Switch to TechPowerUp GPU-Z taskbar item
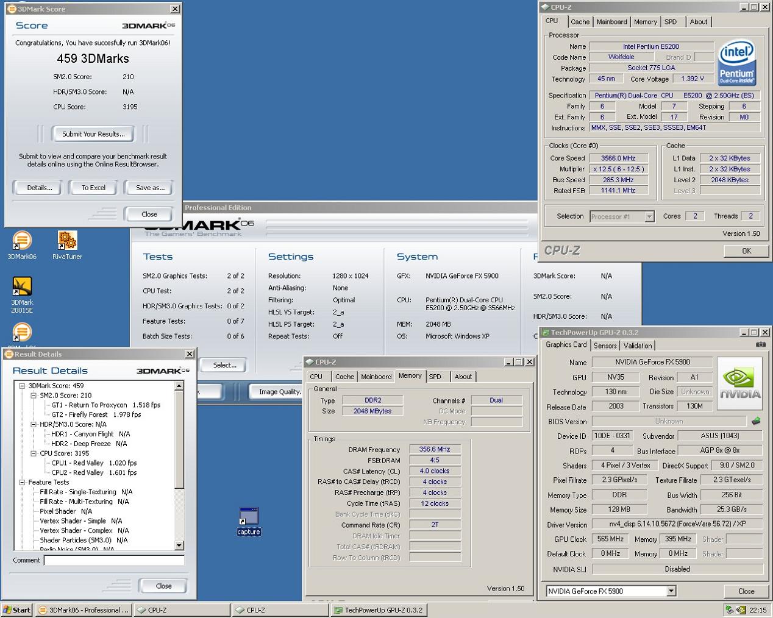The width and height of the screenshot is (773, 618). pos(378,609)
